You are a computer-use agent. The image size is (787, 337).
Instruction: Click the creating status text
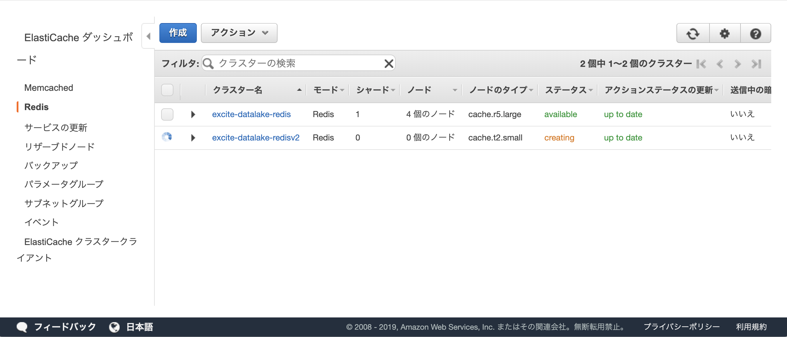559,138
